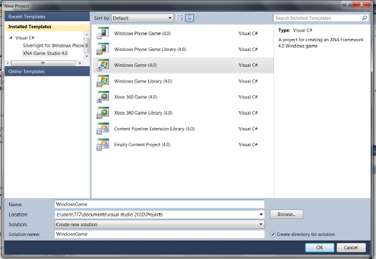Select the Empty Content Project icon
Image resolution: width=376 pixels, height=259 pixels.
(103, 144)
